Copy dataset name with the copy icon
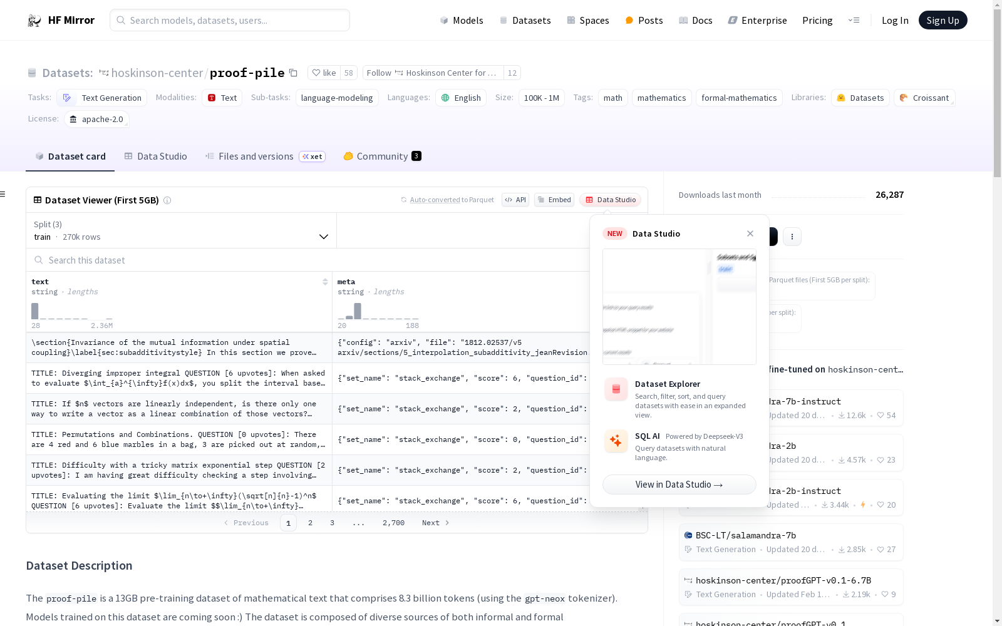The image size is (1002, 626). [293, 73]
